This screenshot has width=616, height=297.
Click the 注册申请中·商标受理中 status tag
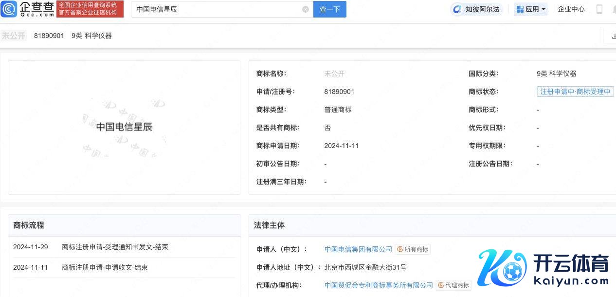[575, 92]
